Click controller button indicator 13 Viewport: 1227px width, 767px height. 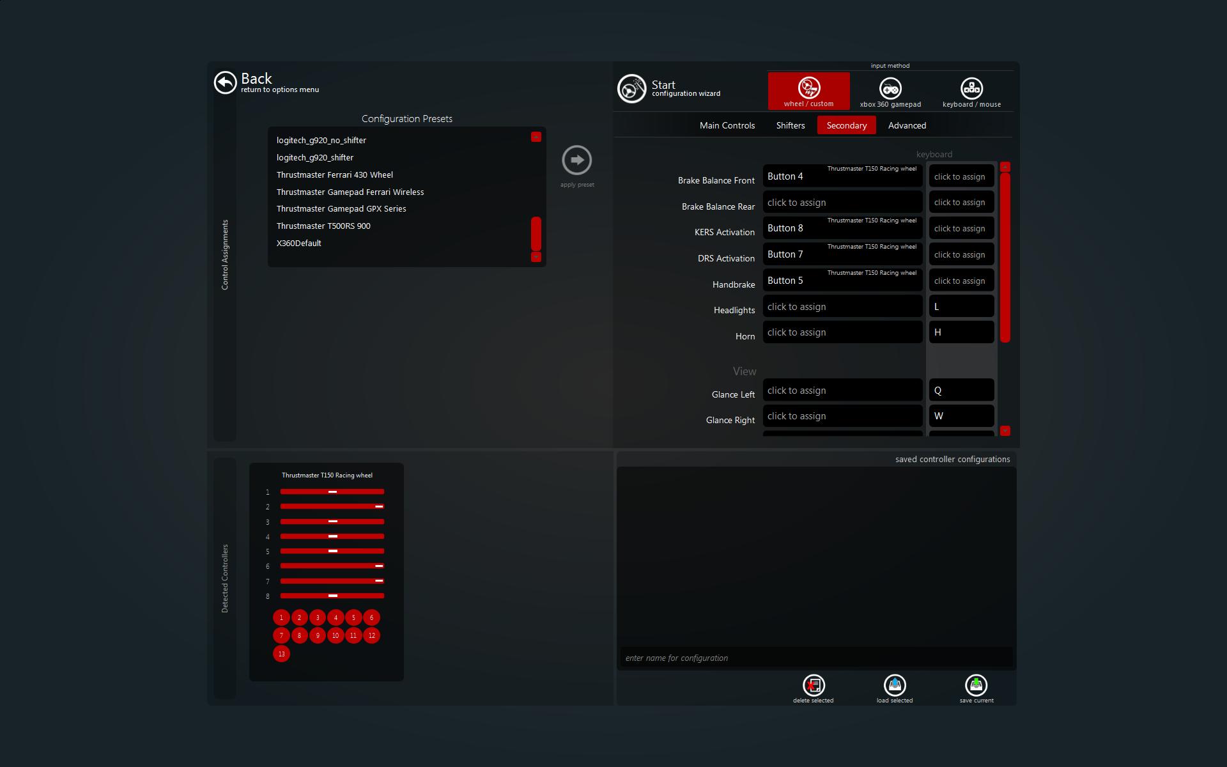click(281, 654)
